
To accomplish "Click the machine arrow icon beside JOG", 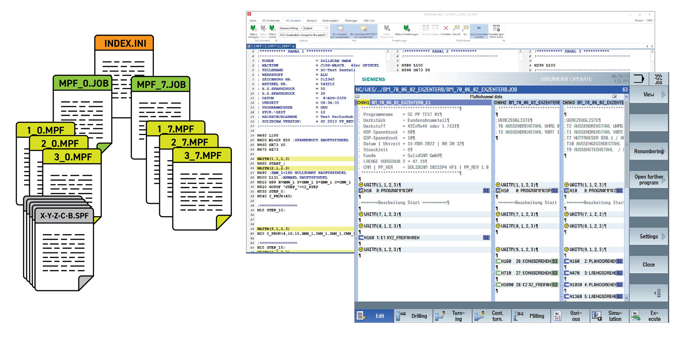I will coord(639,79).
